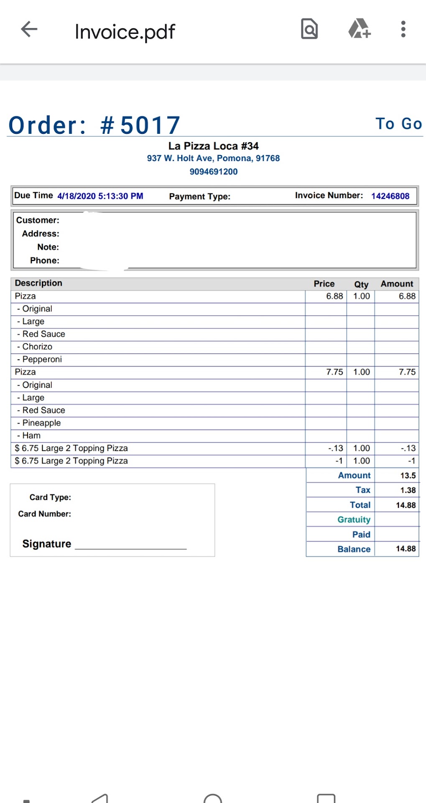Image resolution: width=426 pixels, height=803 pixels.
Task: Tap the Invoice.pdf file title
Action: (125, 32)
